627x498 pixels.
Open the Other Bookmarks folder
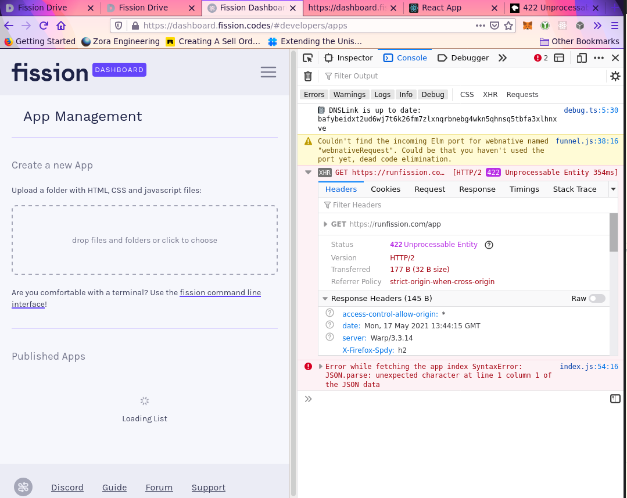tap(579, 41)
